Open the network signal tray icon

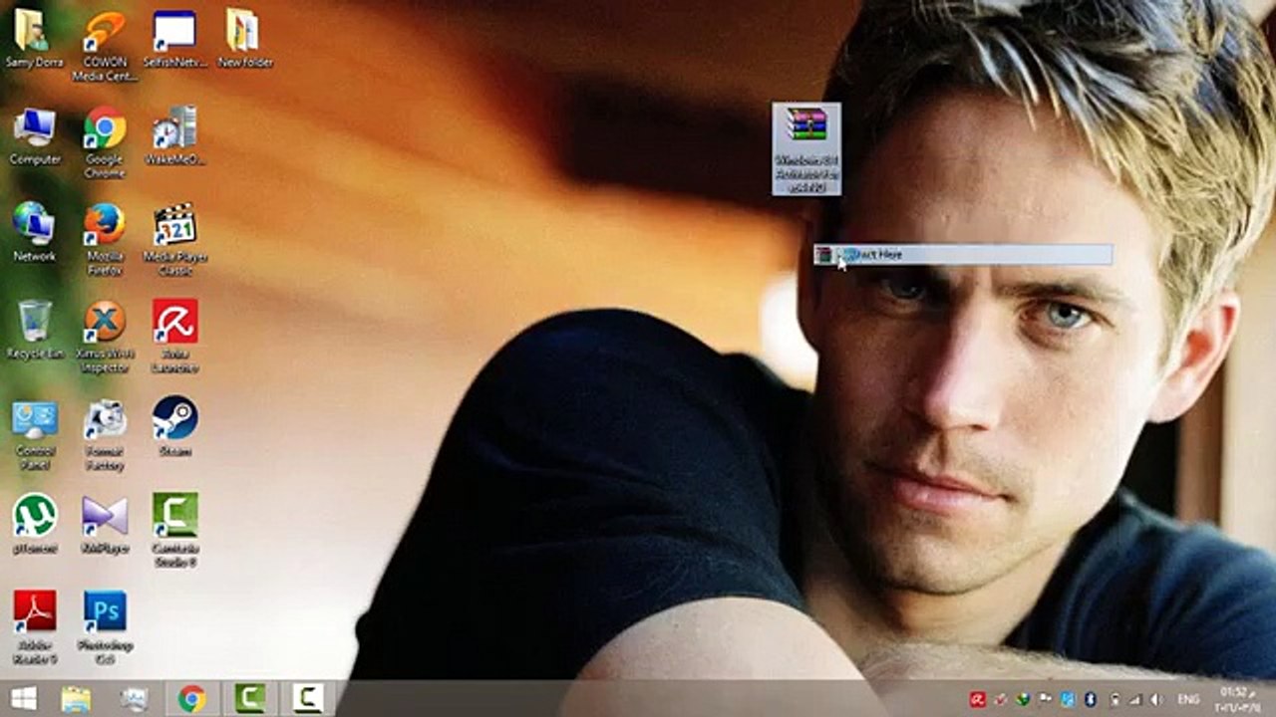pos(1134,700)
